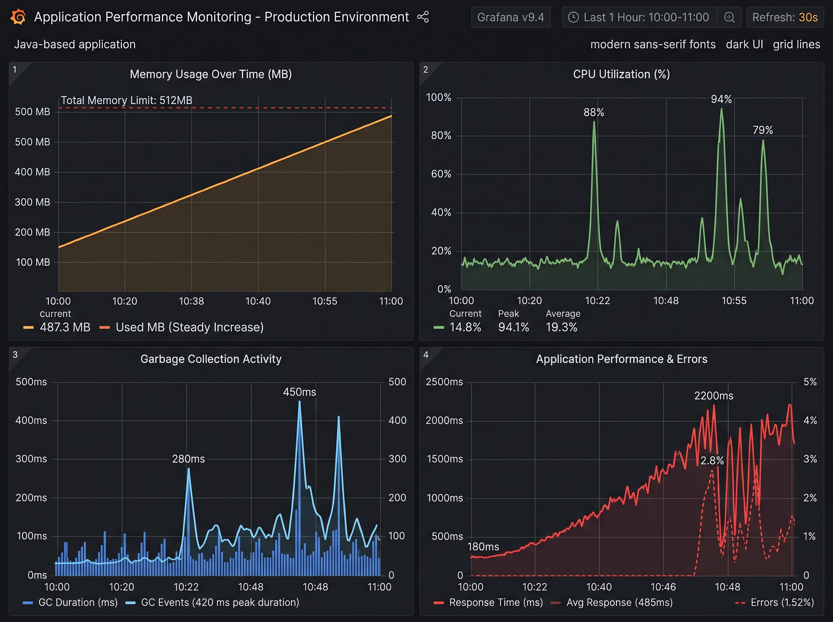833x622 pixels.
Task: Click the CPU Peak 94.1% value
Action: pos(513,327)
